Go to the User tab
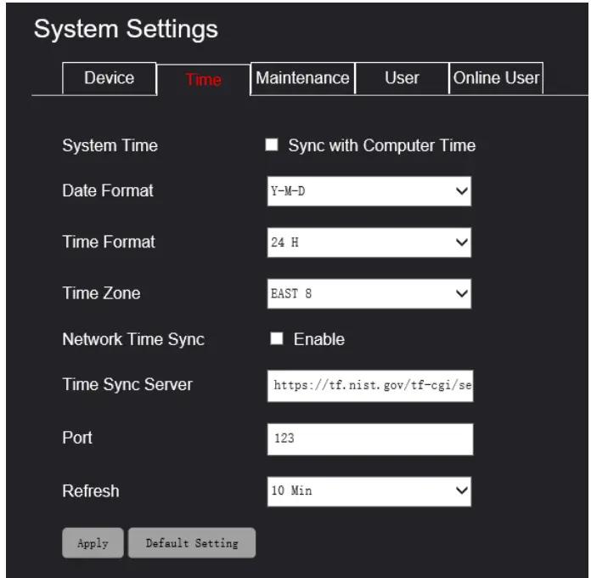This screenshot has width=591, height=578. 402,78
